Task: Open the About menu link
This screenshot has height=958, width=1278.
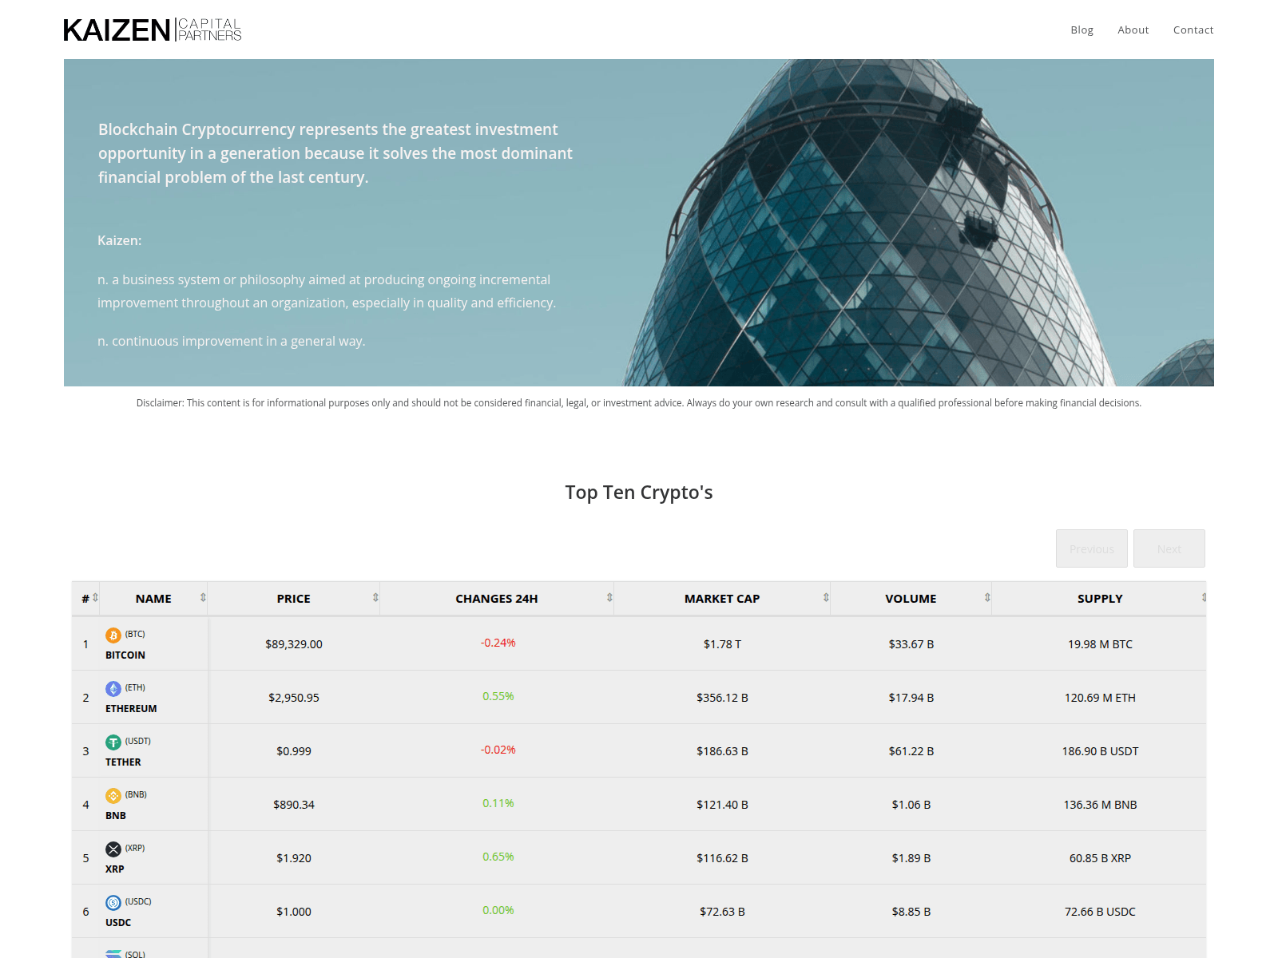Action: click(x=1133, y=30)
